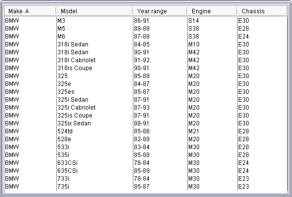Sort by the Model column header
The width and height of the screenshot is (292, 197).
pos(94,11)
